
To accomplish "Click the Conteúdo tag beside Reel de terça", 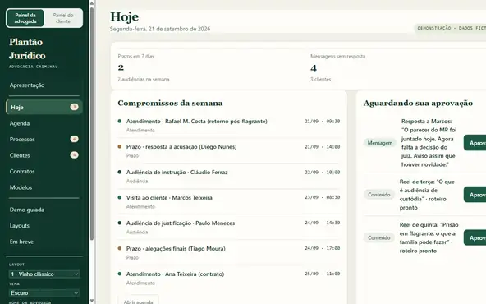I will 378,195.
